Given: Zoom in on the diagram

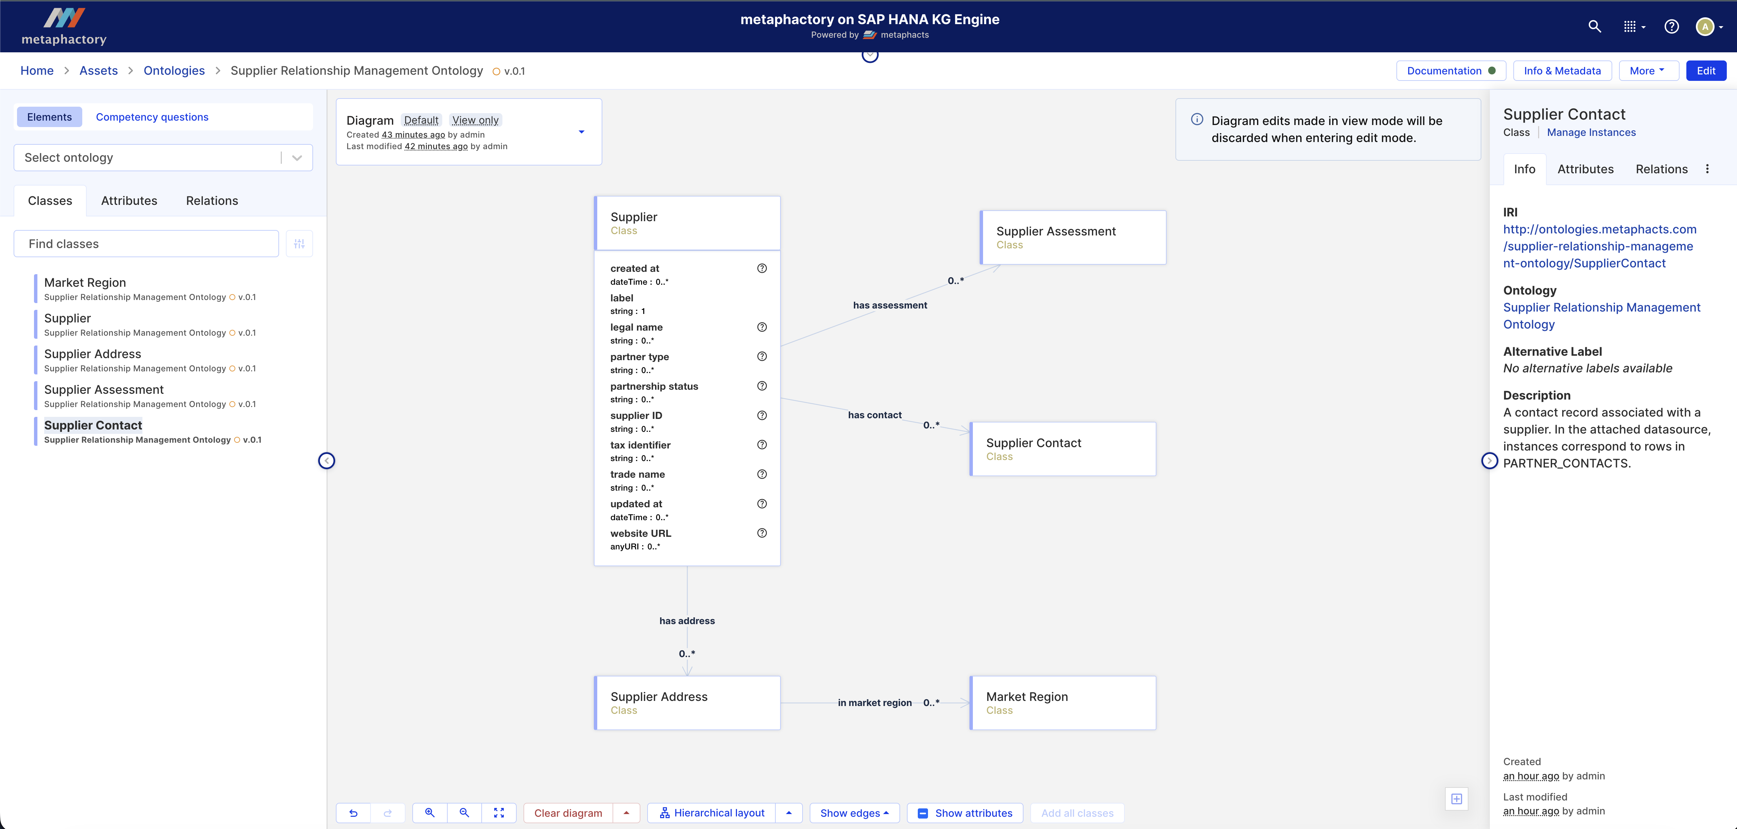Looking at the screenshot, I should [430, 813].
